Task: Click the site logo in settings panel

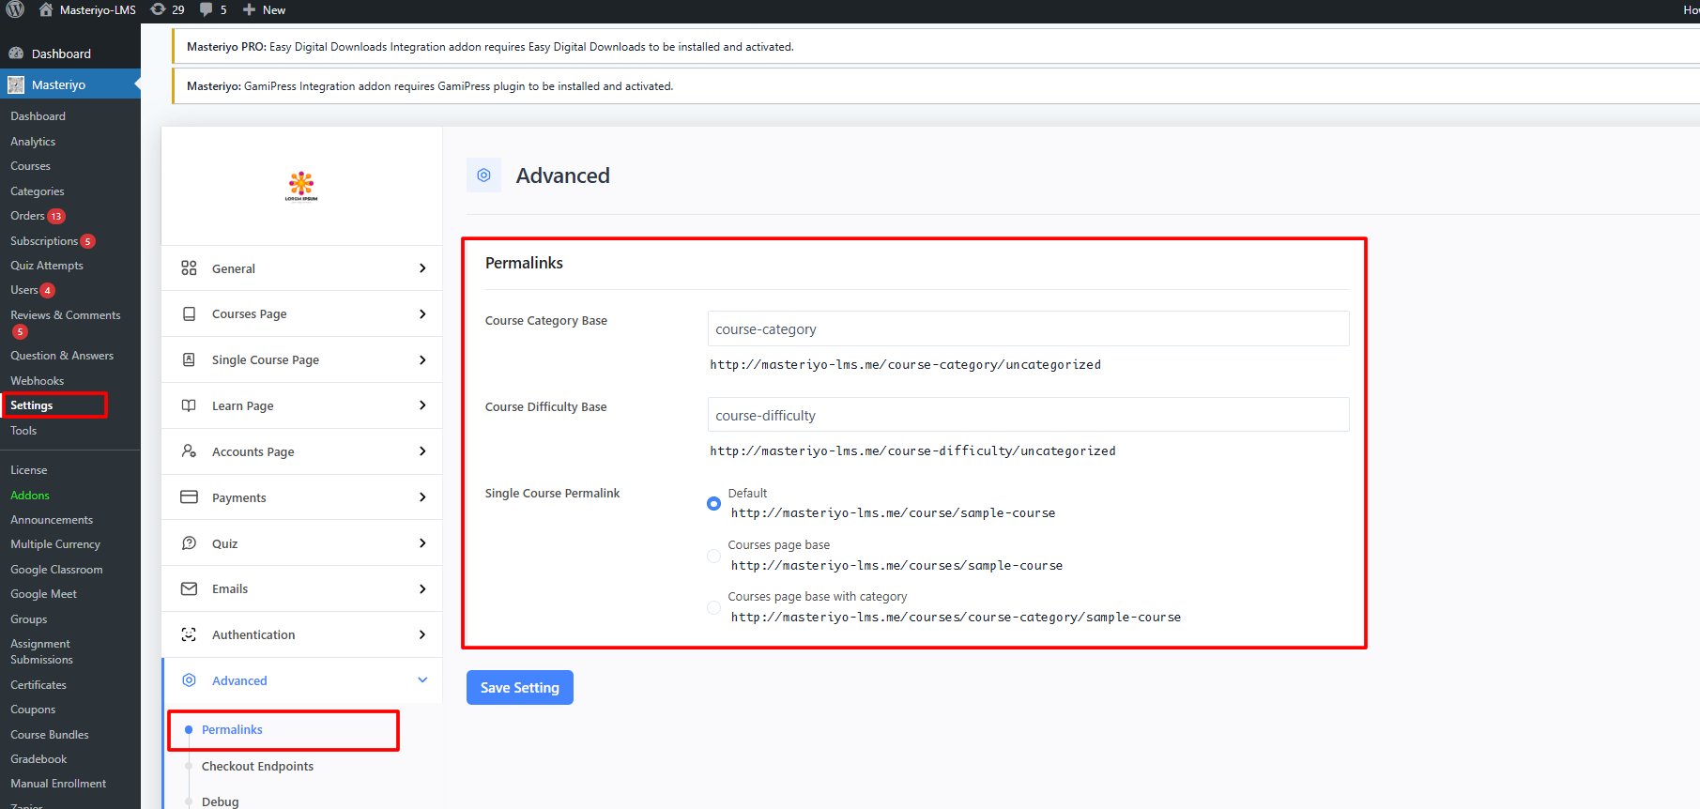Action: (301, 186)
